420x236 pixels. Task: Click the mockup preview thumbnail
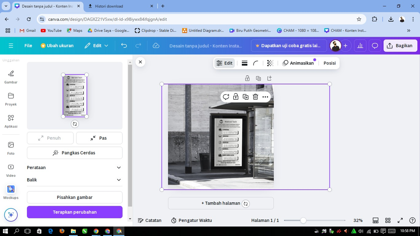pyautogui.click(x=75, y=95)
